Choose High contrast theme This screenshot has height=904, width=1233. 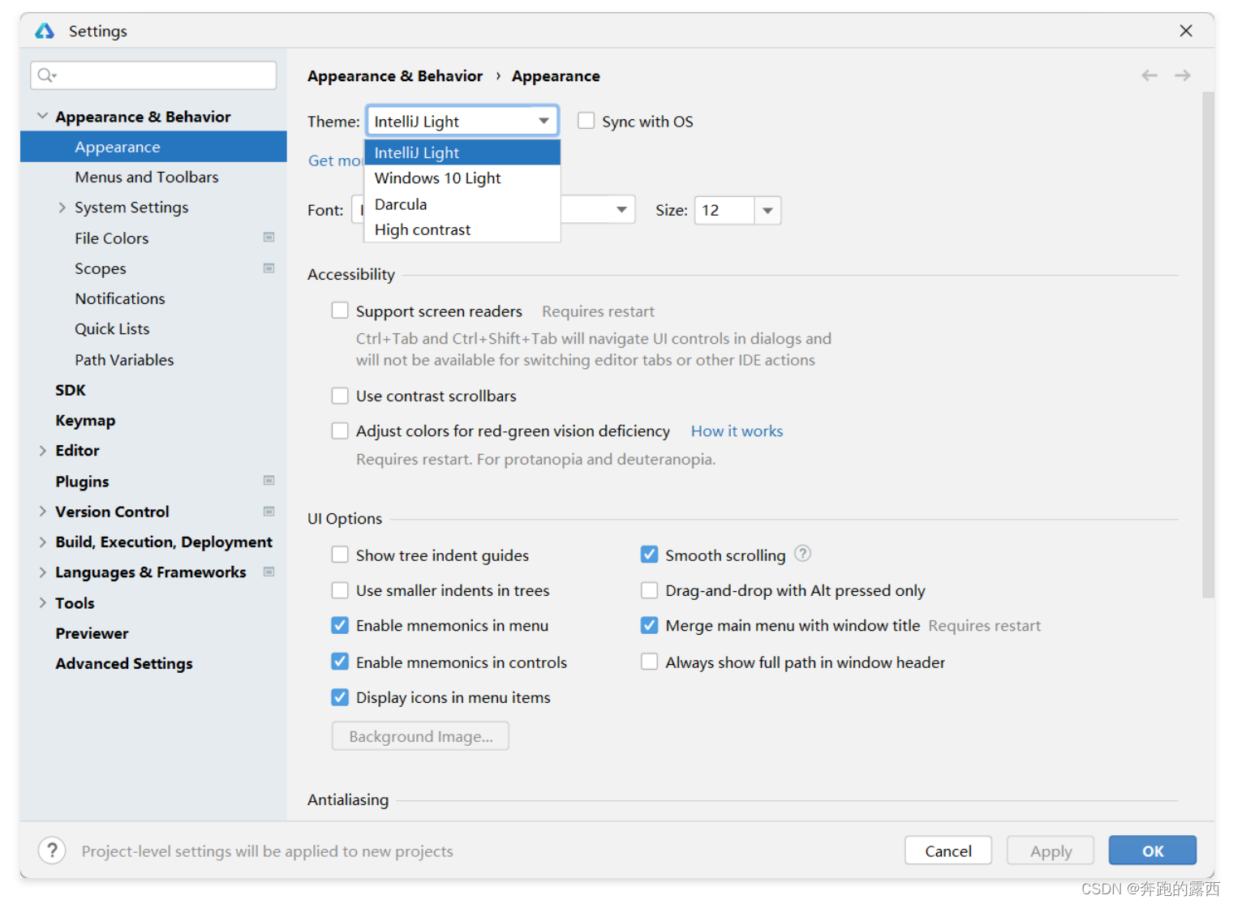click(462, 229)
